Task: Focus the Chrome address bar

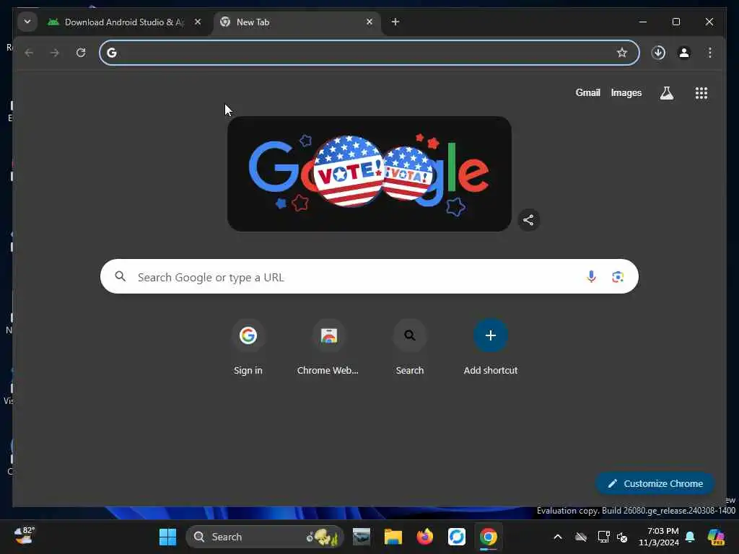Action: click(x=369, y=53)
